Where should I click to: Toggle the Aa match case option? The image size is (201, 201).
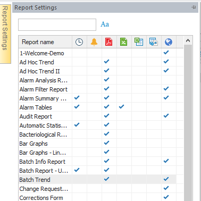[105, 24]
